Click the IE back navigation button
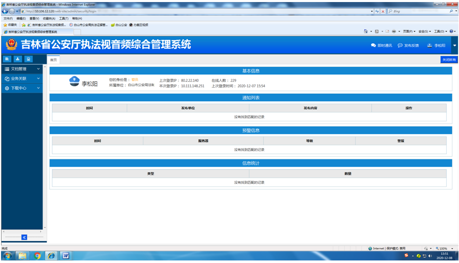This screenshot has width=459, height=263. coord(5,11)
